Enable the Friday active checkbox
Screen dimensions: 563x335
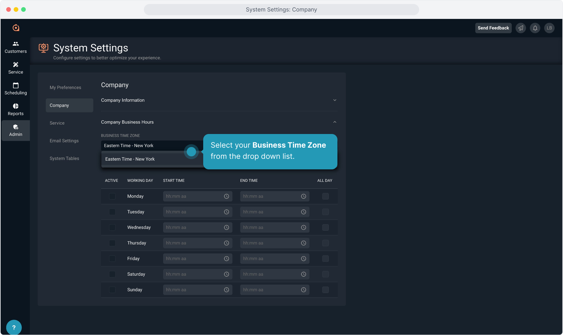click(112, 259)
